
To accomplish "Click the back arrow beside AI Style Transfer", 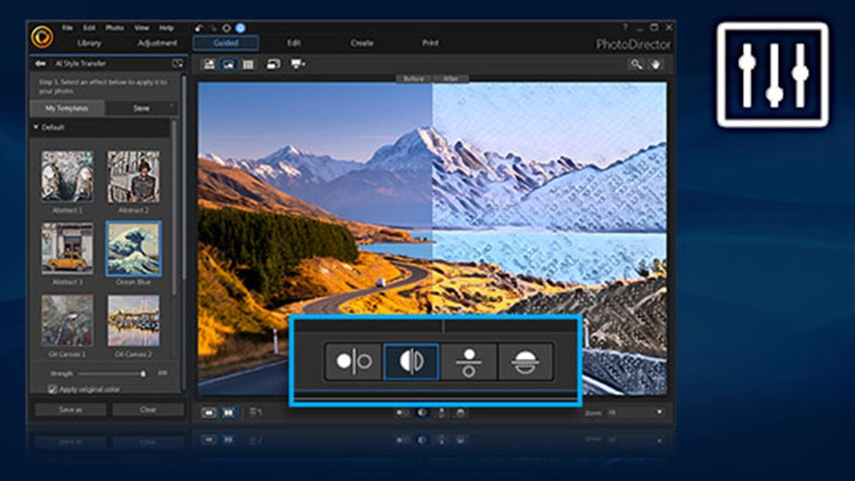I will (x=40, y=64).
